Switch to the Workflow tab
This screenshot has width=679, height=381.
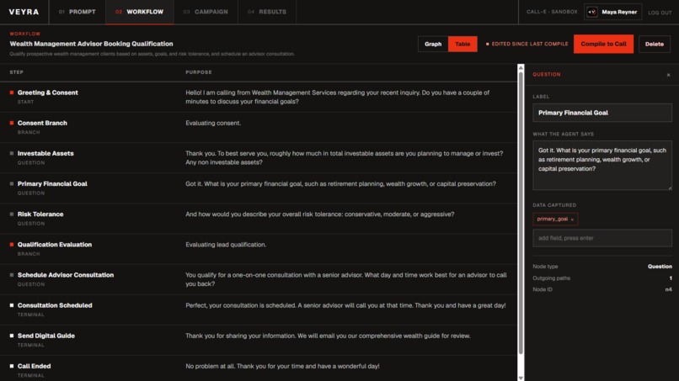[140, 12]
